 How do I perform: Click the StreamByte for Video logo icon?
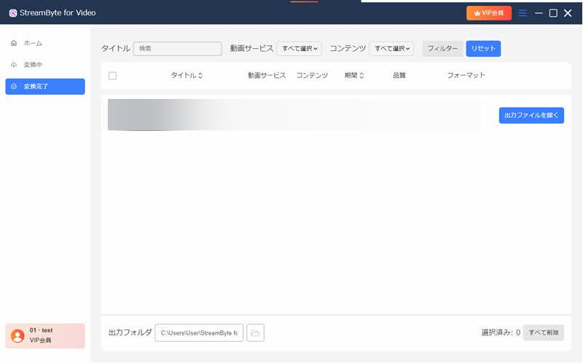pos(13,13)
